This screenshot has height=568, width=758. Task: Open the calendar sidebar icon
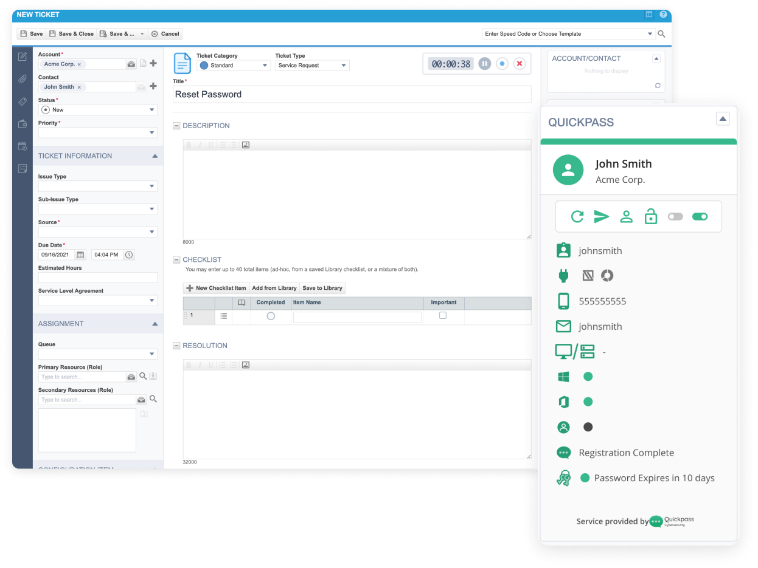[x=23, y=146]
